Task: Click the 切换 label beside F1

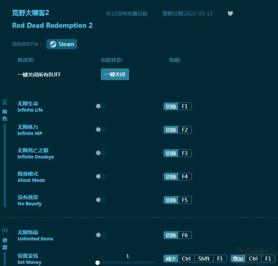Action: pyautogui.click(x=171, y=106)
